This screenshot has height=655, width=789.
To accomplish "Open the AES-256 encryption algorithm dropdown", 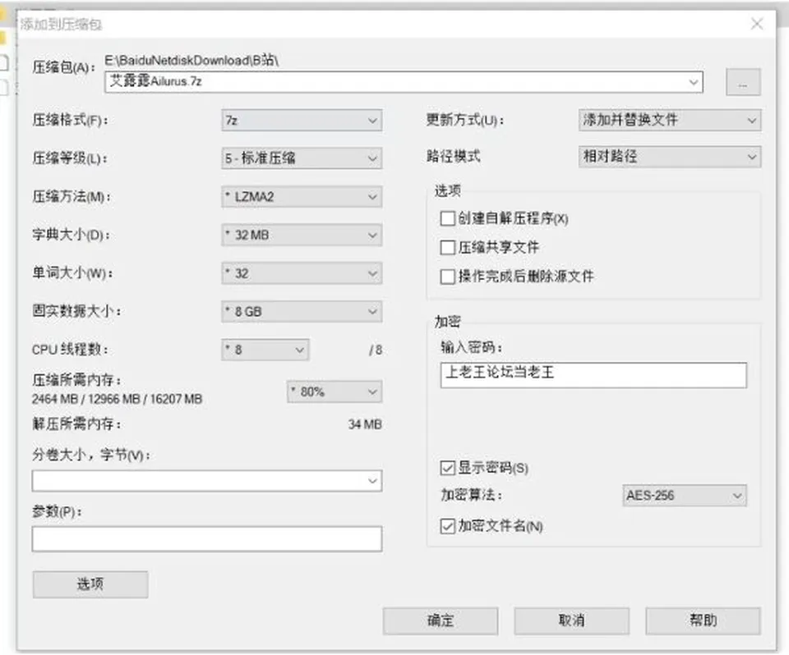I will pyautogui.click(x=685, y=496).
